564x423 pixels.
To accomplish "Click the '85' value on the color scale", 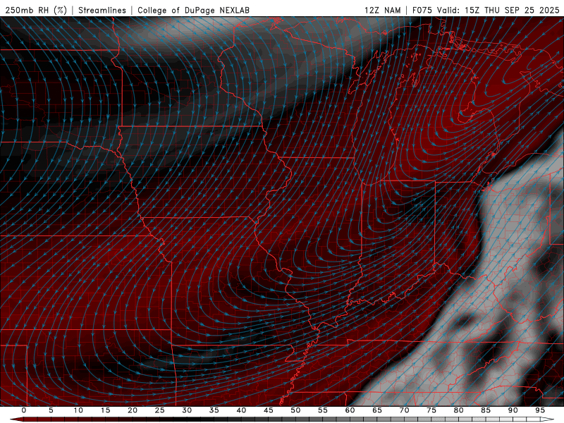I will click(x=486, y=410).
